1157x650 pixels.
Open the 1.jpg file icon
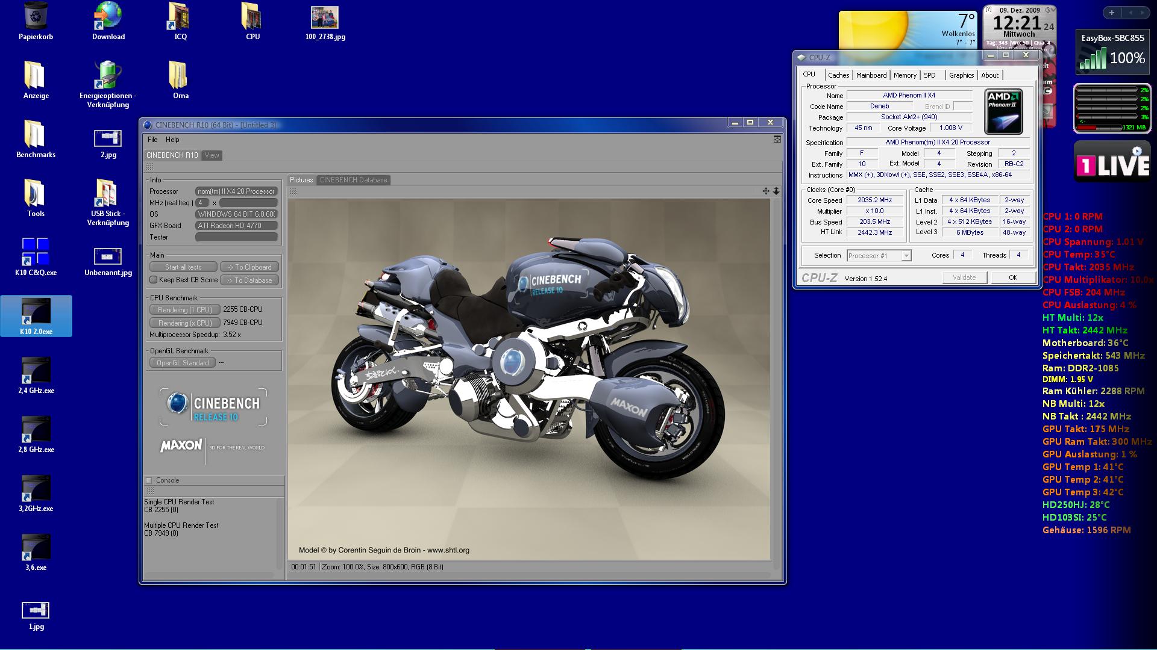36,616
